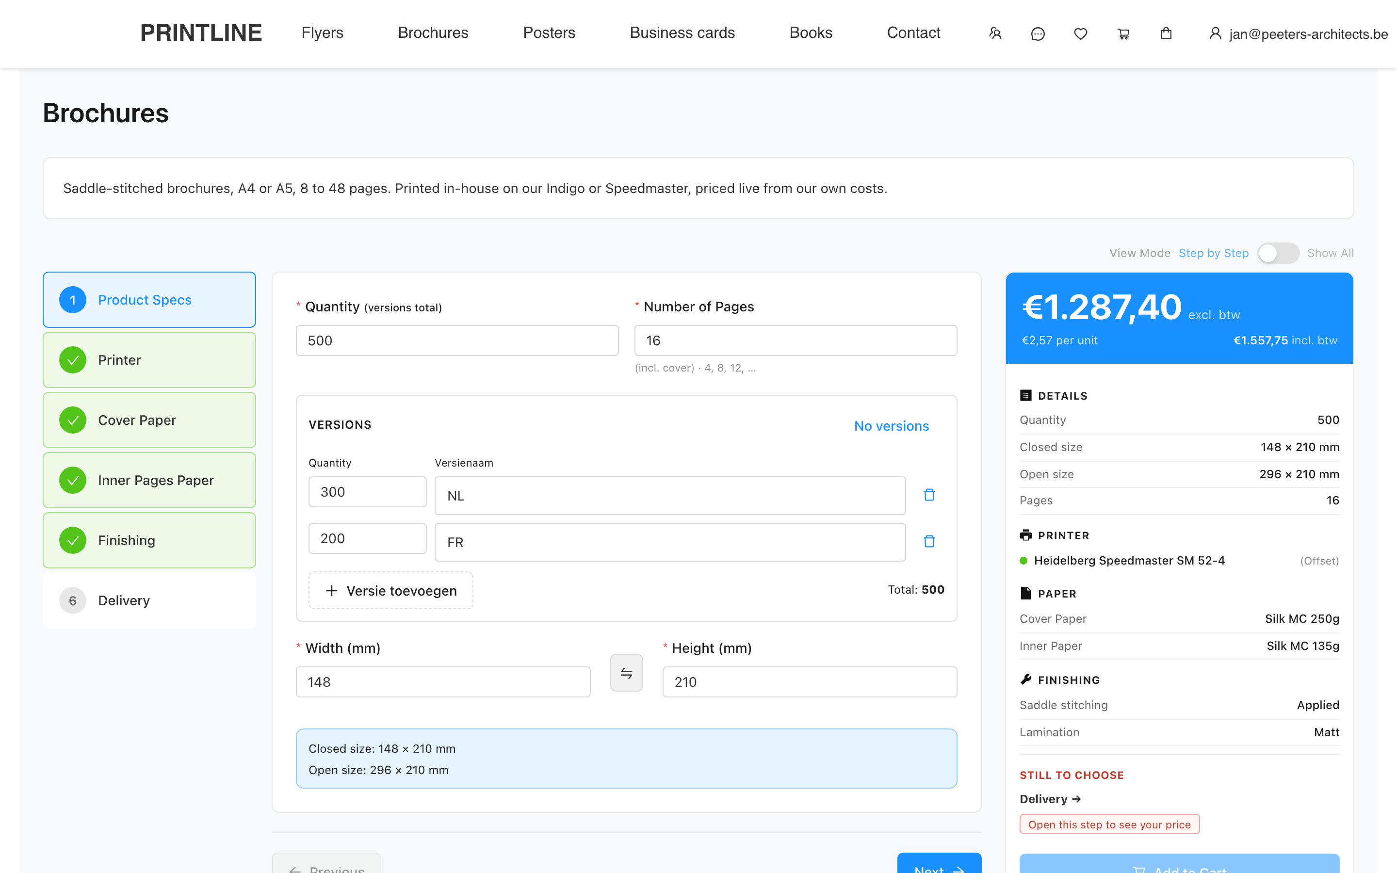Toggle the View Mode switch
This screenshot has height=873, width=1397.
pyautogui.click(x=1278, y=253)
